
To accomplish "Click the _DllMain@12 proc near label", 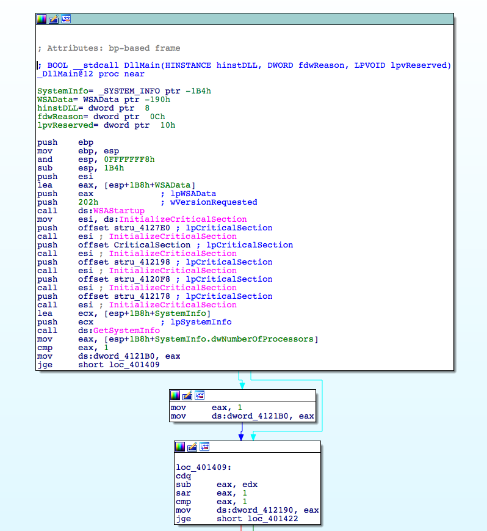I will (90, 74).
